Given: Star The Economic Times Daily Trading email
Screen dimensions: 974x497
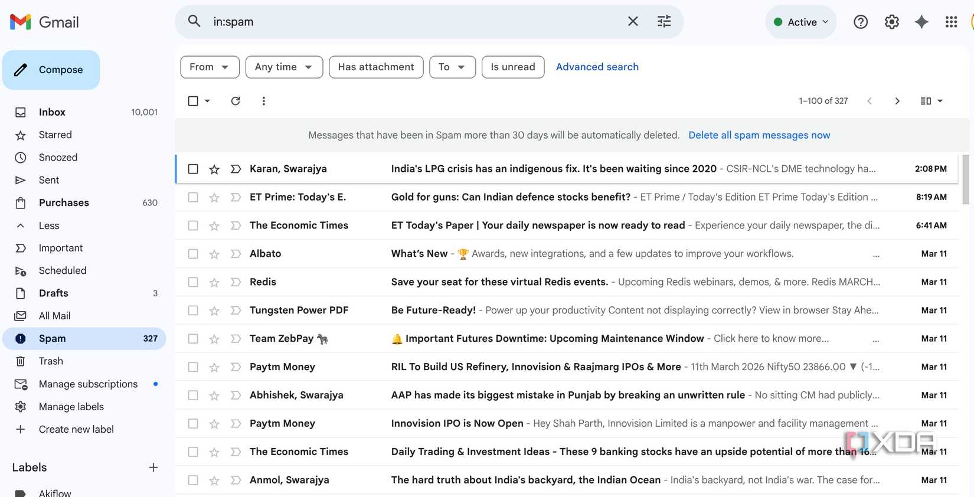Looking at the screenshot, I should 214,453.
